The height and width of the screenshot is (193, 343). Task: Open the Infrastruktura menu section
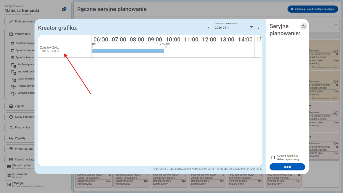pyautogui.click(x=24, y=149)
